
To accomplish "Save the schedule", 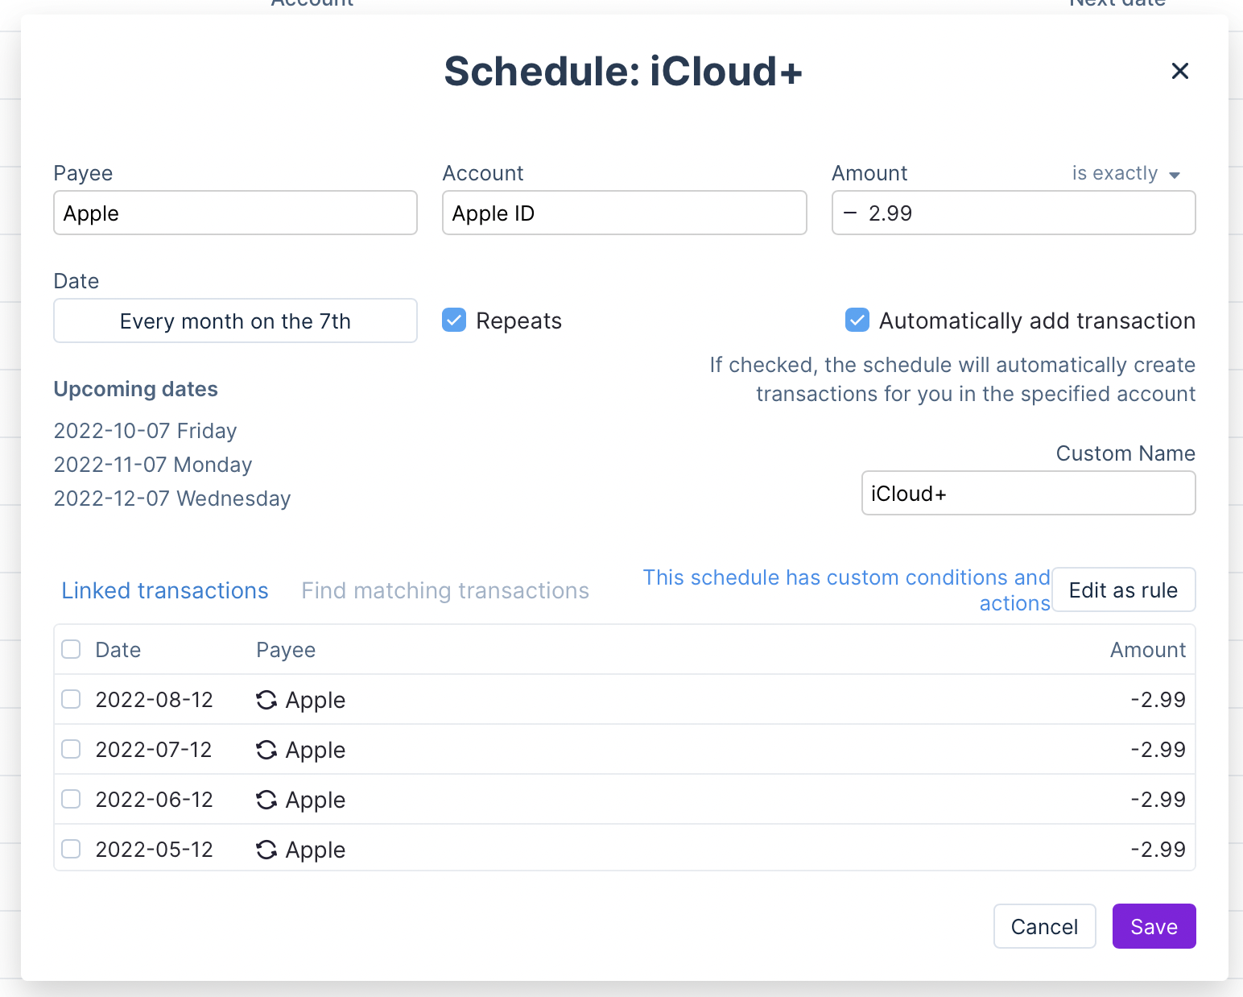I will click(x=1154, y=926).
